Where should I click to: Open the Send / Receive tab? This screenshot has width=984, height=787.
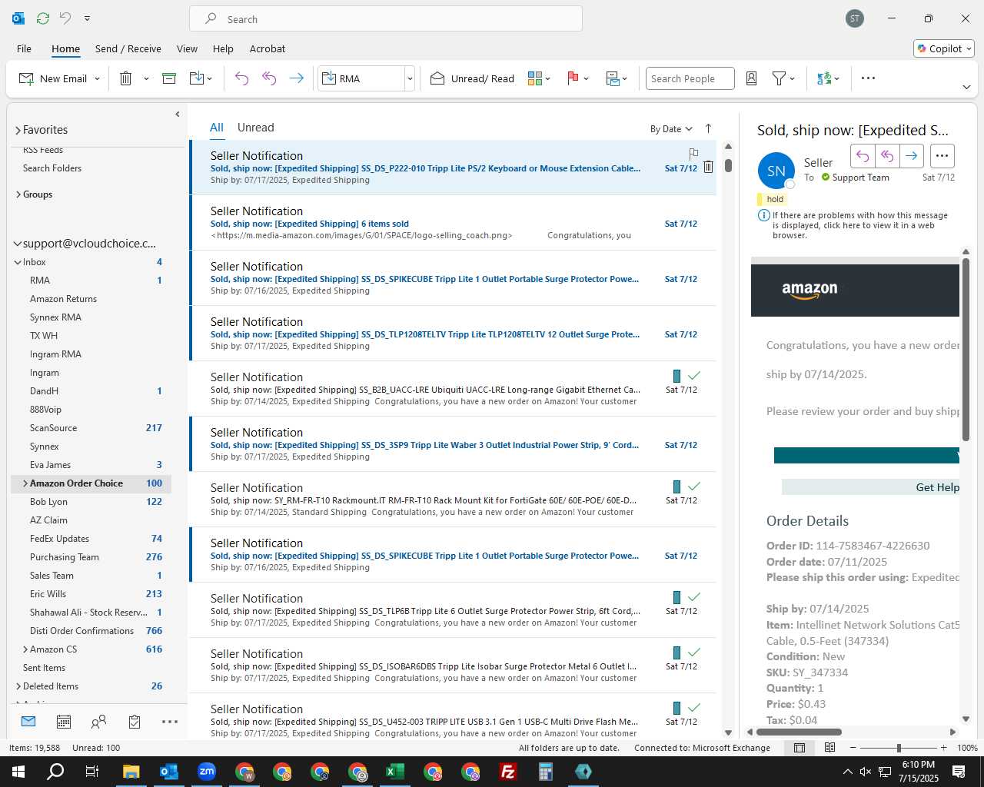click(x=128, y=48)
